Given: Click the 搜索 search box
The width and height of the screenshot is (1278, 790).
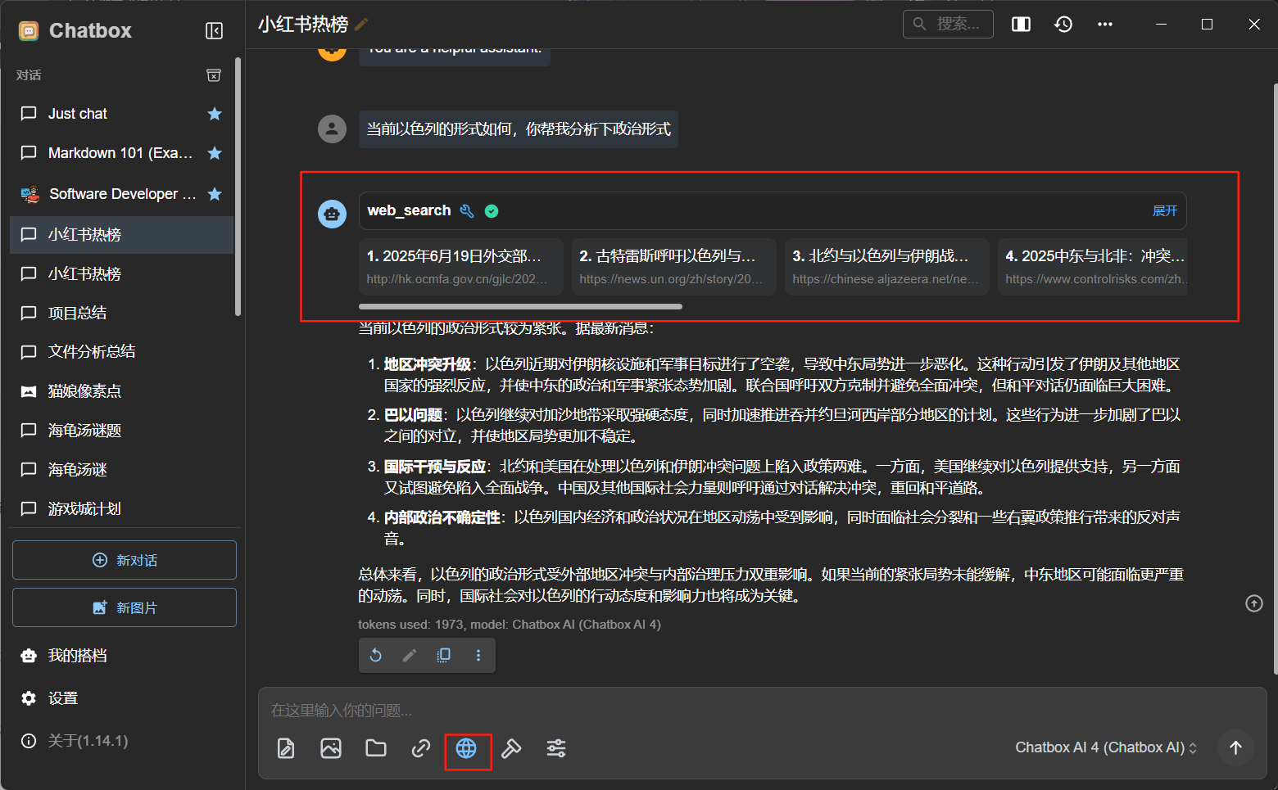Looking at the screenshot, I should pos(948,25).
